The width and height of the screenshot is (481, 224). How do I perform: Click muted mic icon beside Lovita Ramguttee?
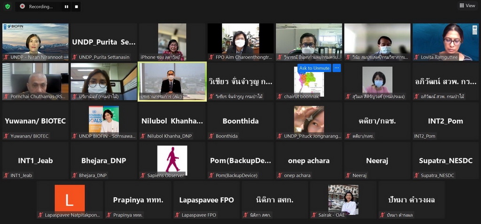coord(417,57)
